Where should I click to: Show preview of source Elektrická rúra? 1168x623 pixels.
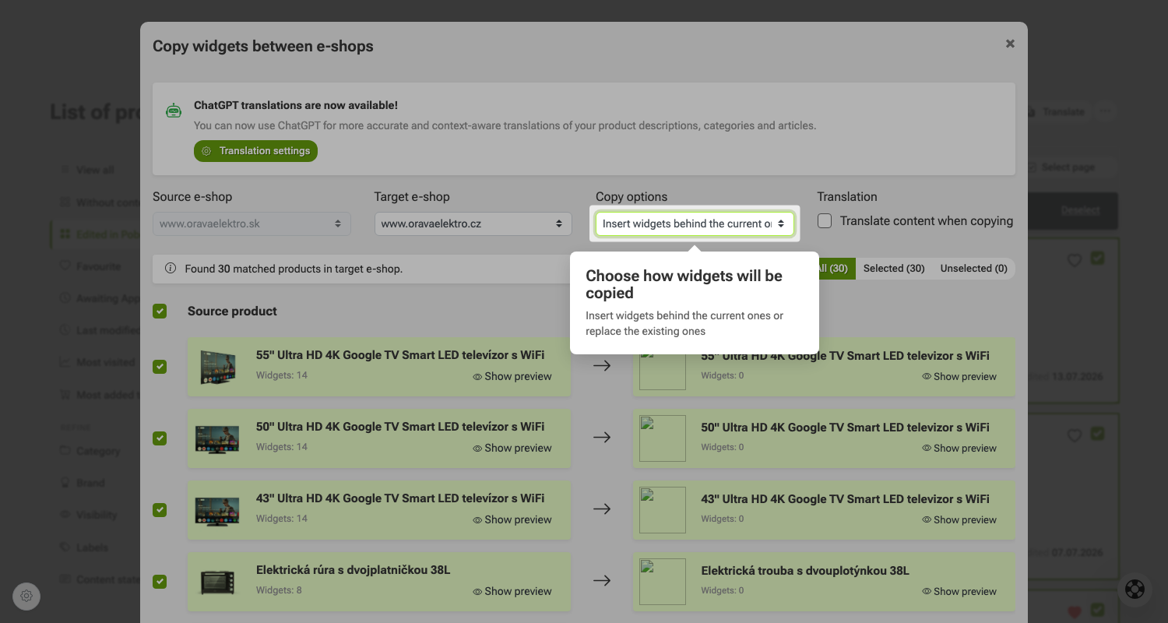pos(512,591)
